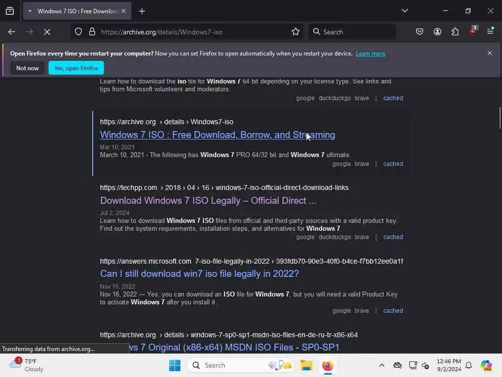Open the notification bell icon
Screen dimensions: 502x377
[469, 365]
